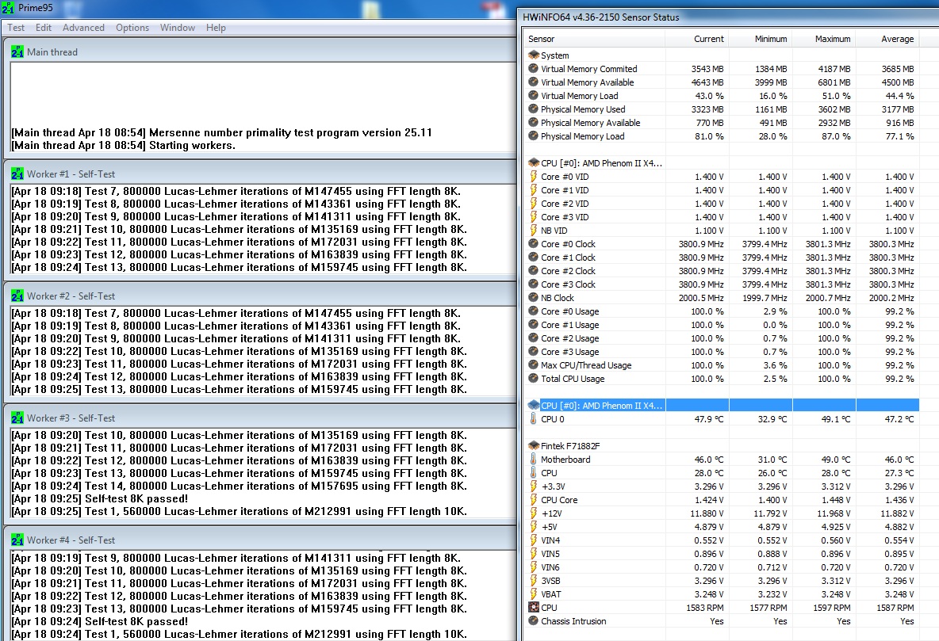Open the Advanced menu in Prime95

[83, 28]
